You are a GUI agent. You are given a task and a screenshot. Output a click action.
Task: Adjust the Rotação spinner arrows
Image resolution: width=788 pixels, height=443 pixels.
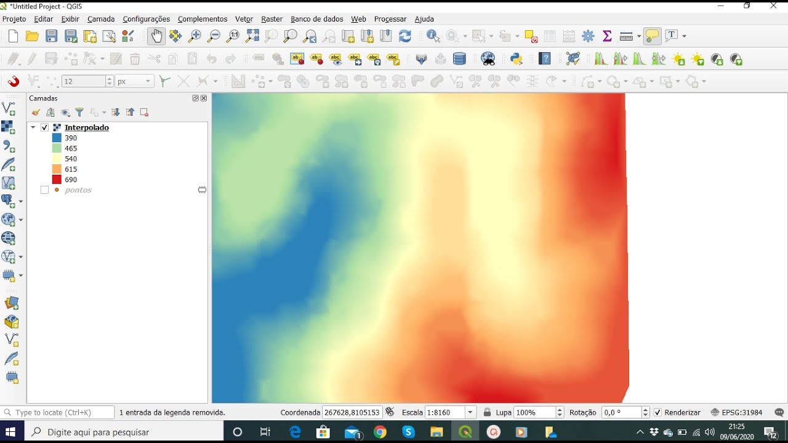pos(645,412)
